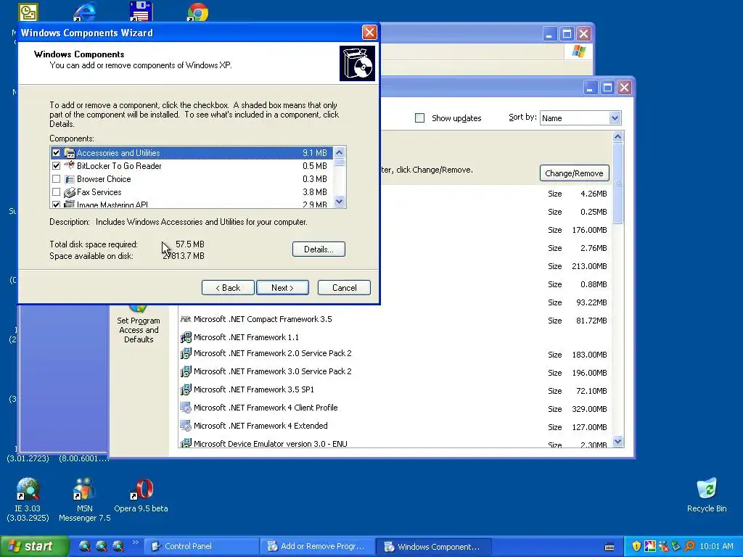
Task: Click the Fax Services fax machine icon
Action: click(70, 191)
